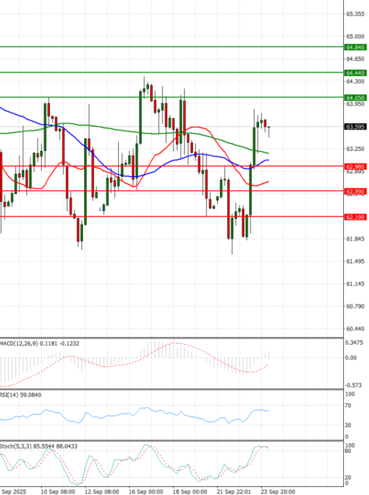The image size is (369, 495).
Task: Click the 18 Sep 00:00 time label
Action: pyautogui.click(x=190, y=491)
